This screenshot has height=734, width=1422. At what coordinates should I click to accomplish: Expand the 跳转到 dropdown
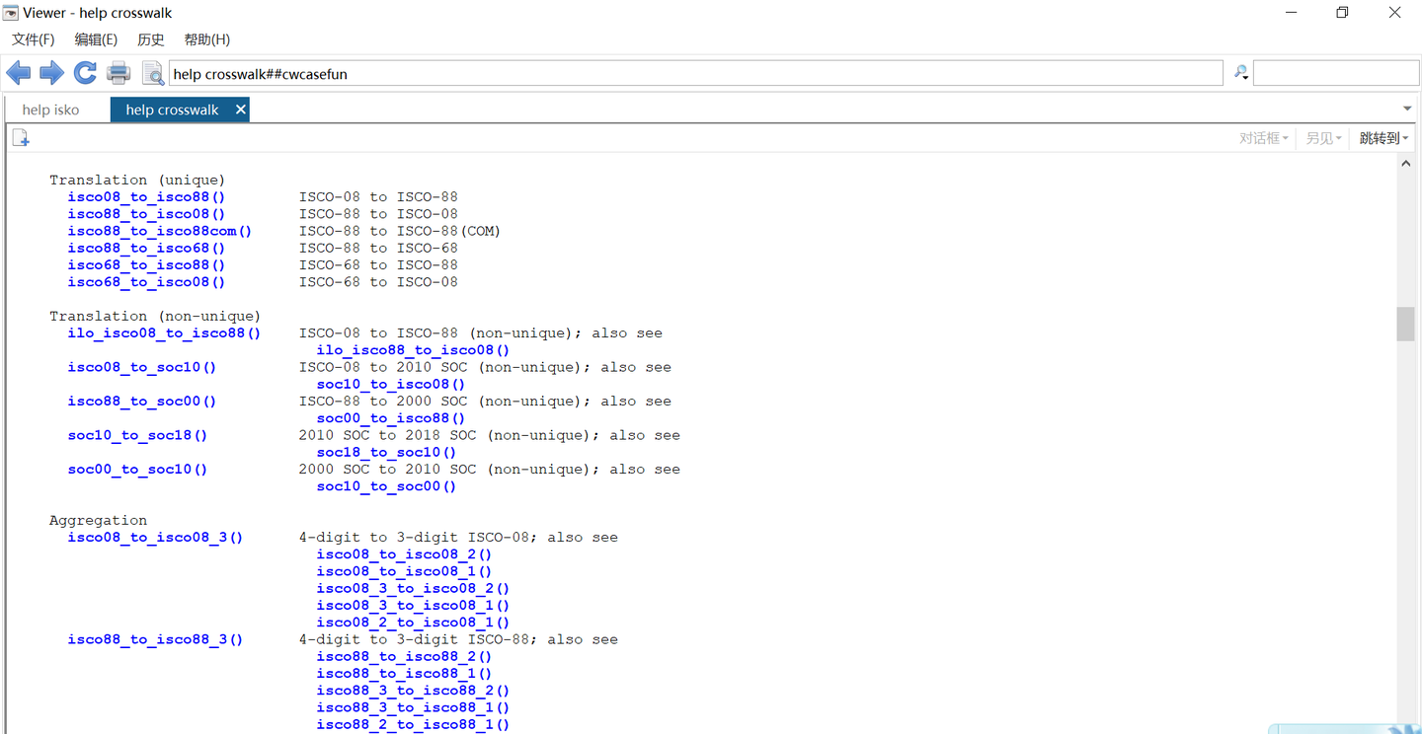1382,138
